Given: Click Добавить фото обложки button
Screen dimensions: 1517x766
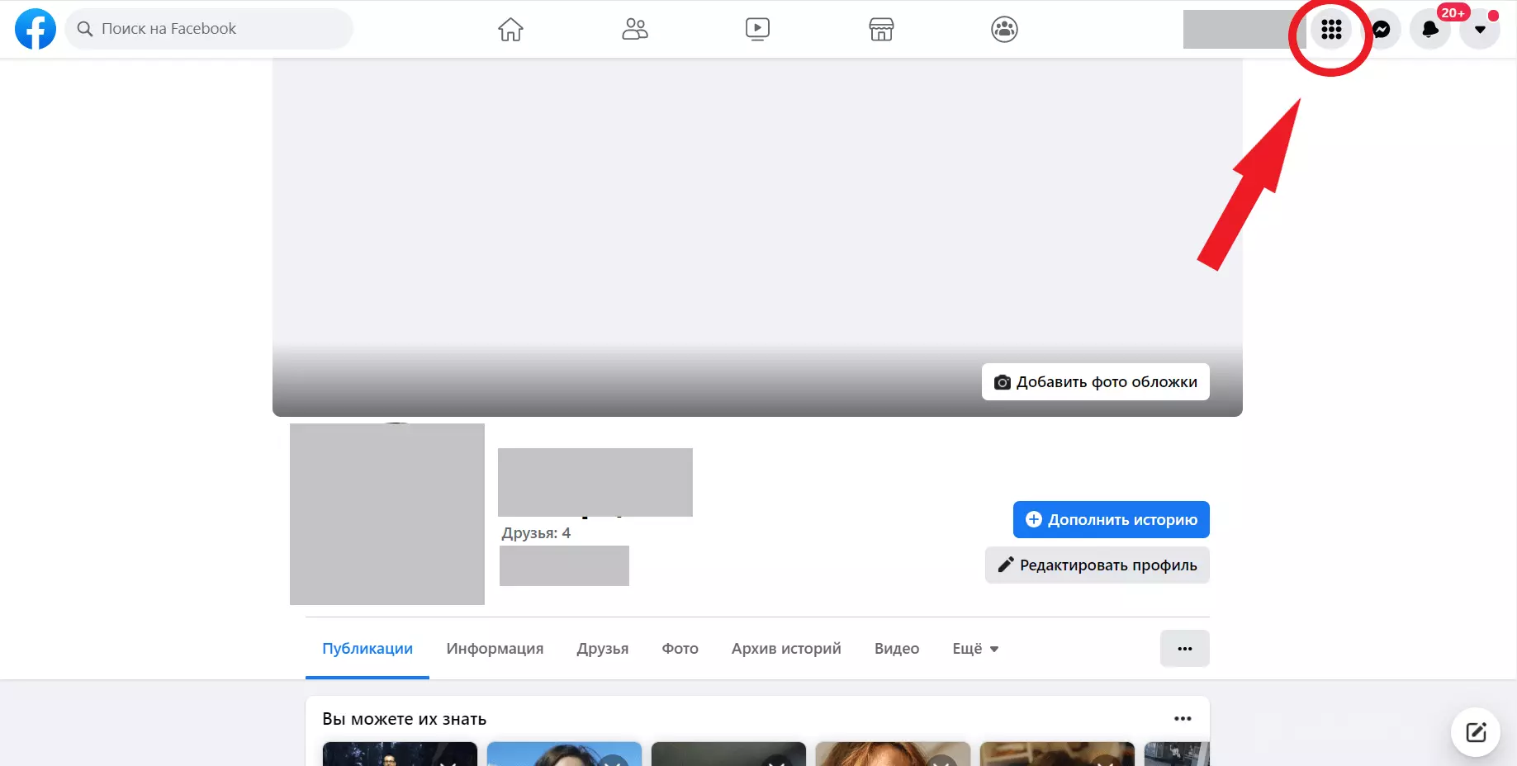Looking at the screenshot, I should click(1096, 382).
